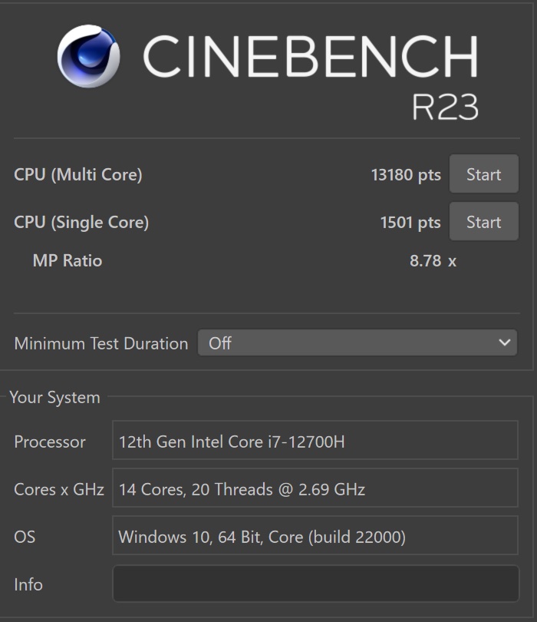
Task: Click the MP Ratio label
Action: click(68, 260)
